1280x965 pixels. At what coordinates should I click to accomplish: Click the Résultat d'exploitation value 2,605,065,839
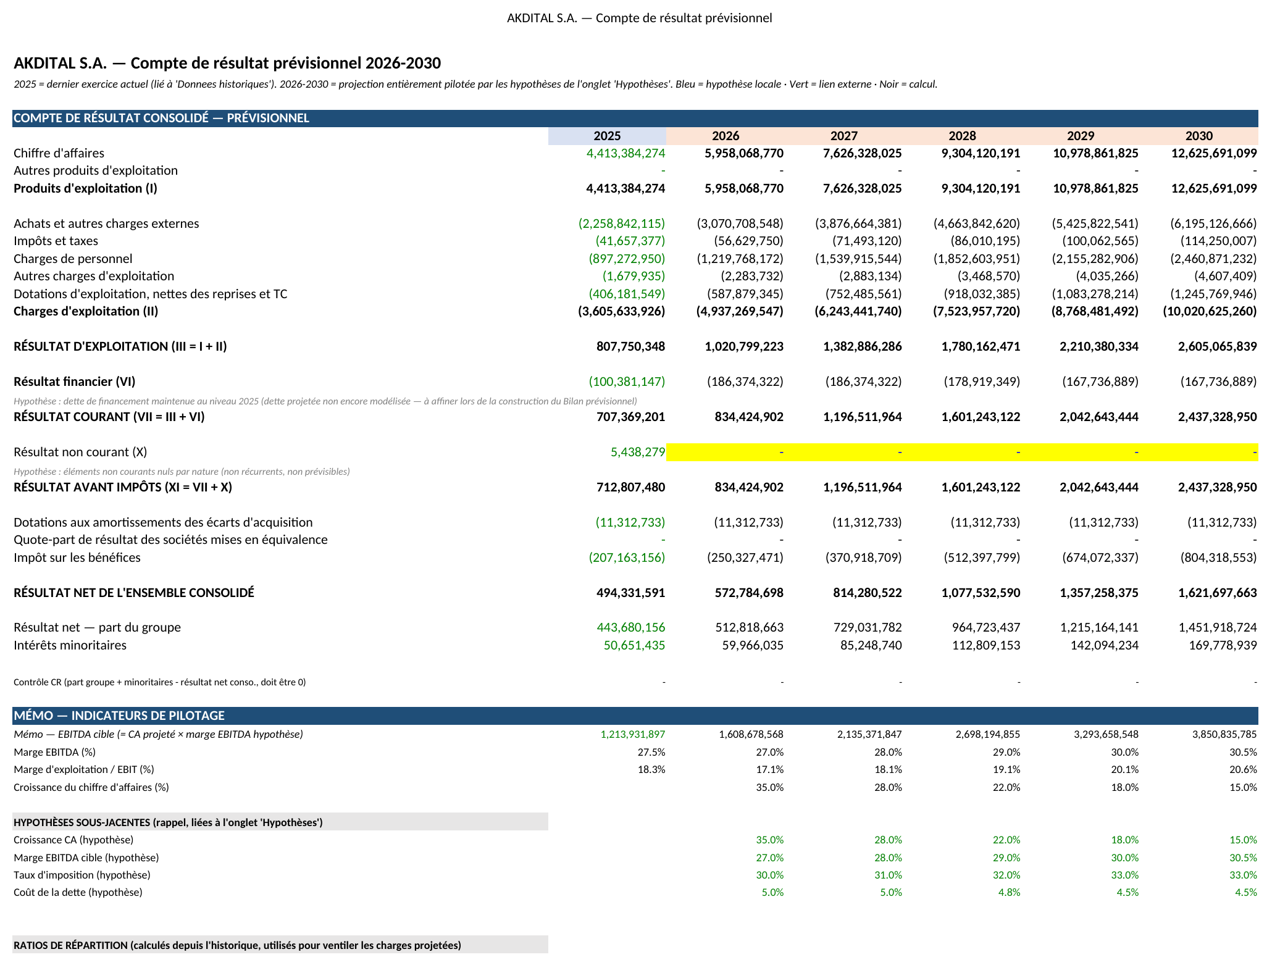[x=1217, y=346]
